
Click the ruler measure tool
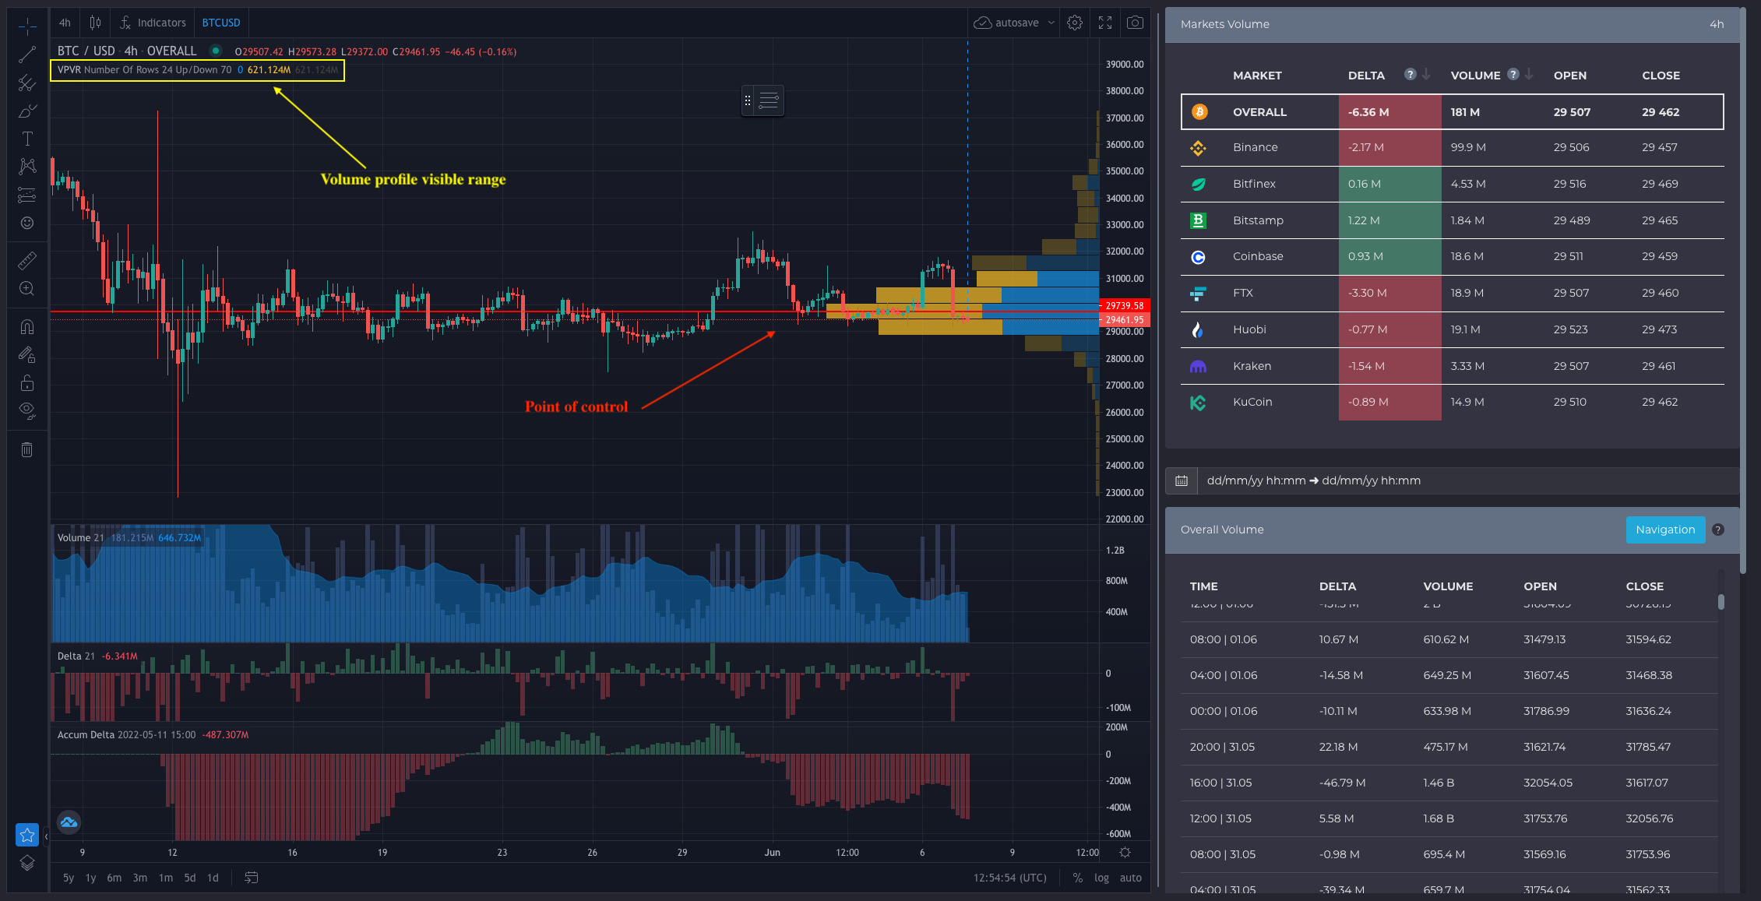click(27, 260)
